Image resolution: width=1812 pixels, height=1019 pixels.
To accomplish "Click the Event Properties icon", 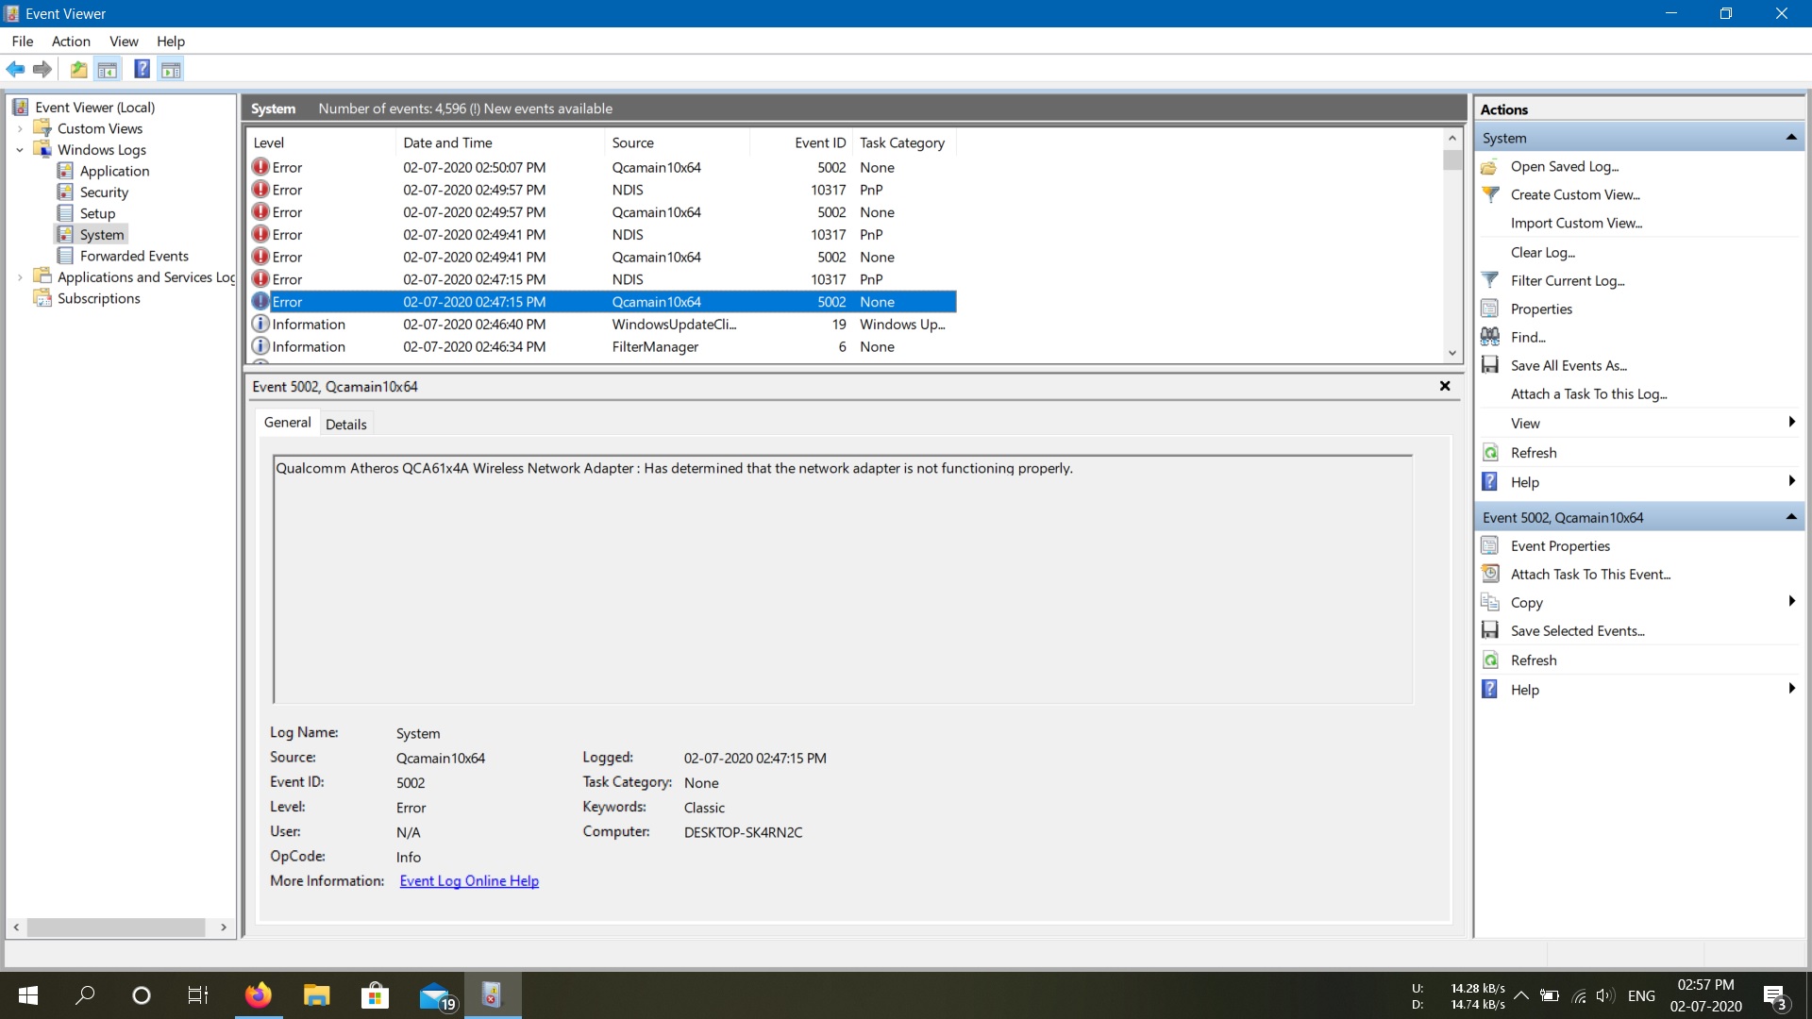I will pos(1490,545).
